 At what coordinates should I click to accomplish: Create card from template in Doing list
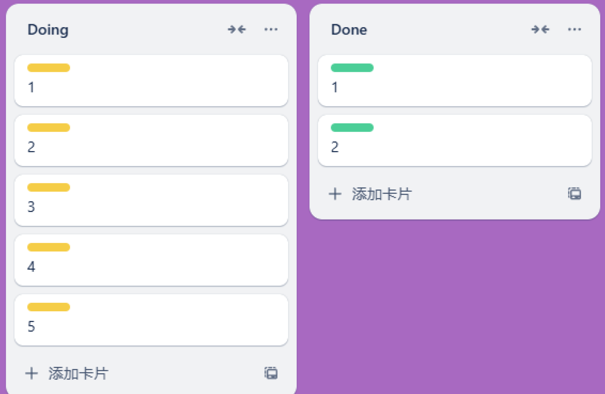(271, 373)
